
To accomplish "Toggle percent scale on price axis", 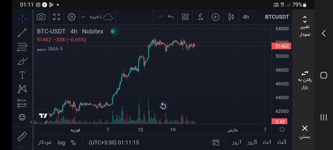I will point(73,142).
